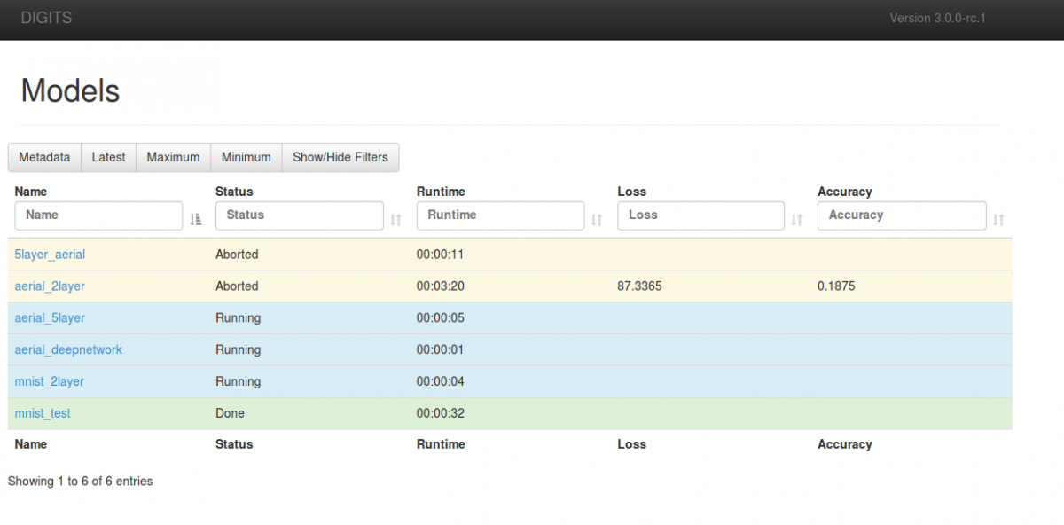This screenshot has width=1064, height=525.
Task: Select the Minimum values button
Action: click(246, 157)
